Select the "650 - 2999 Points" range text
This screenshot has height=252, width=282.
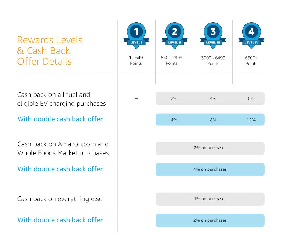[x=172, y=60]
